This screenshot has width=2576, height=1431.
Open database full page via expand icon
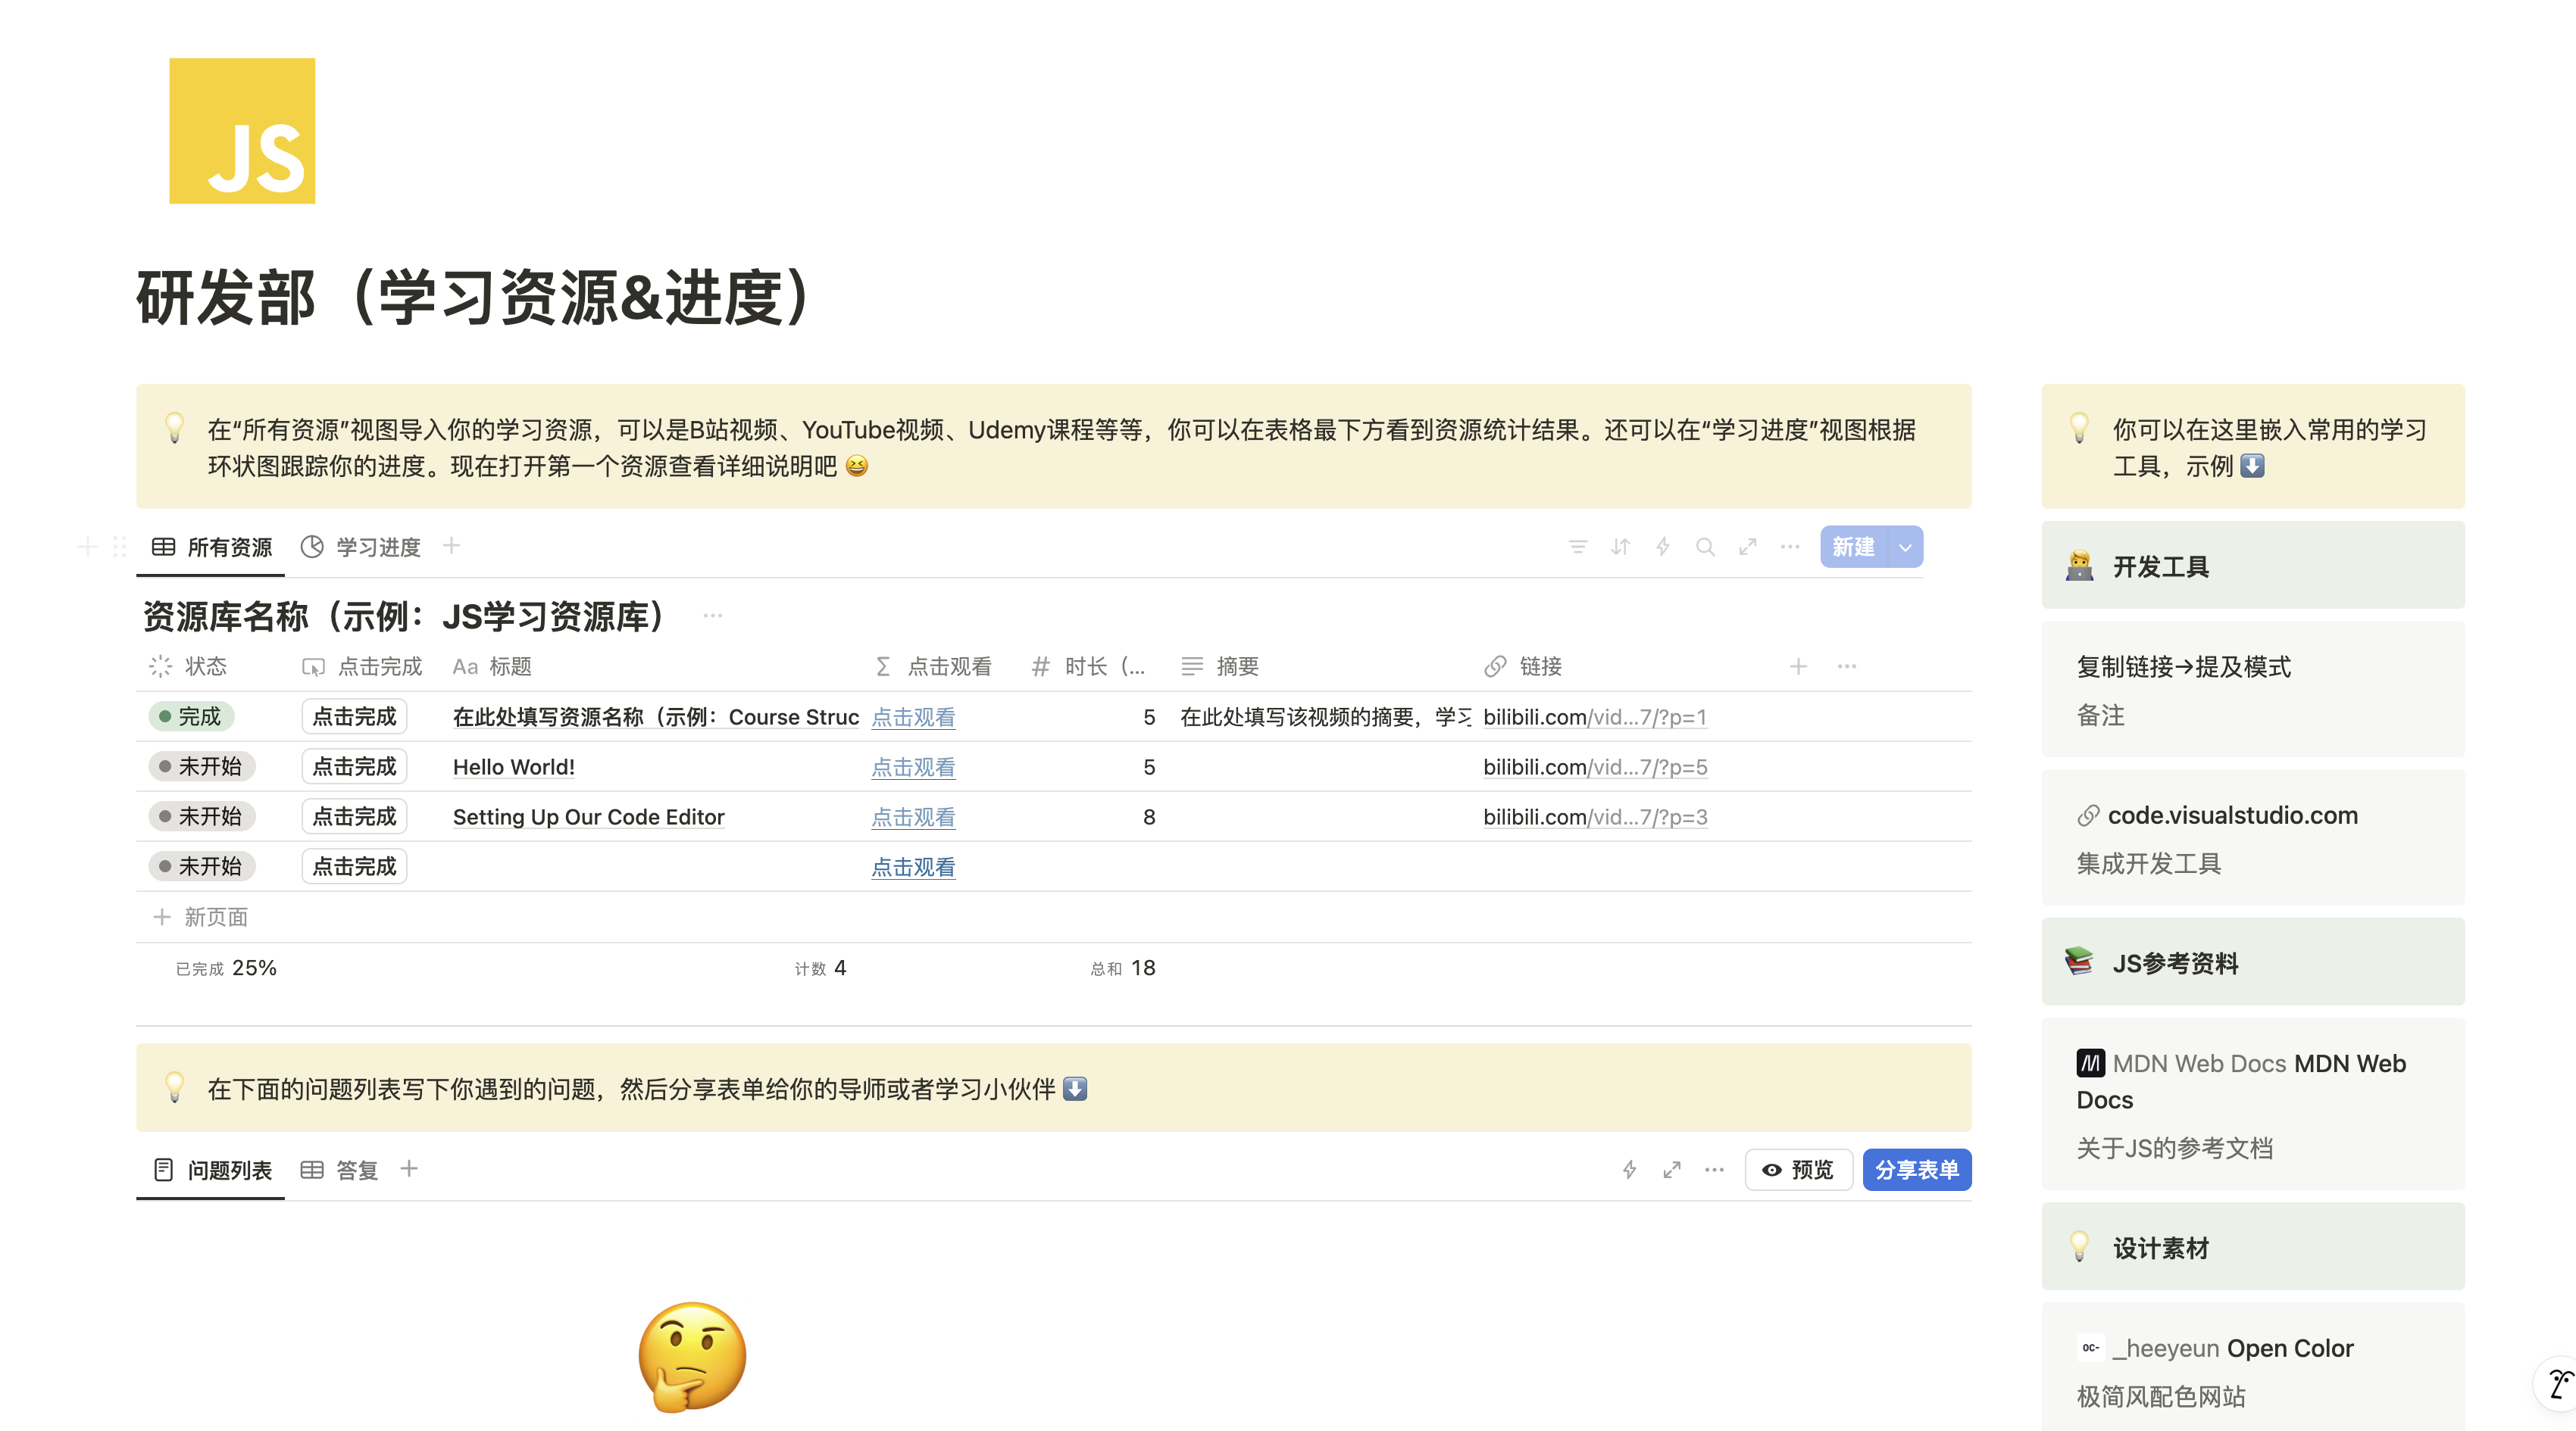coord(1747,547)
